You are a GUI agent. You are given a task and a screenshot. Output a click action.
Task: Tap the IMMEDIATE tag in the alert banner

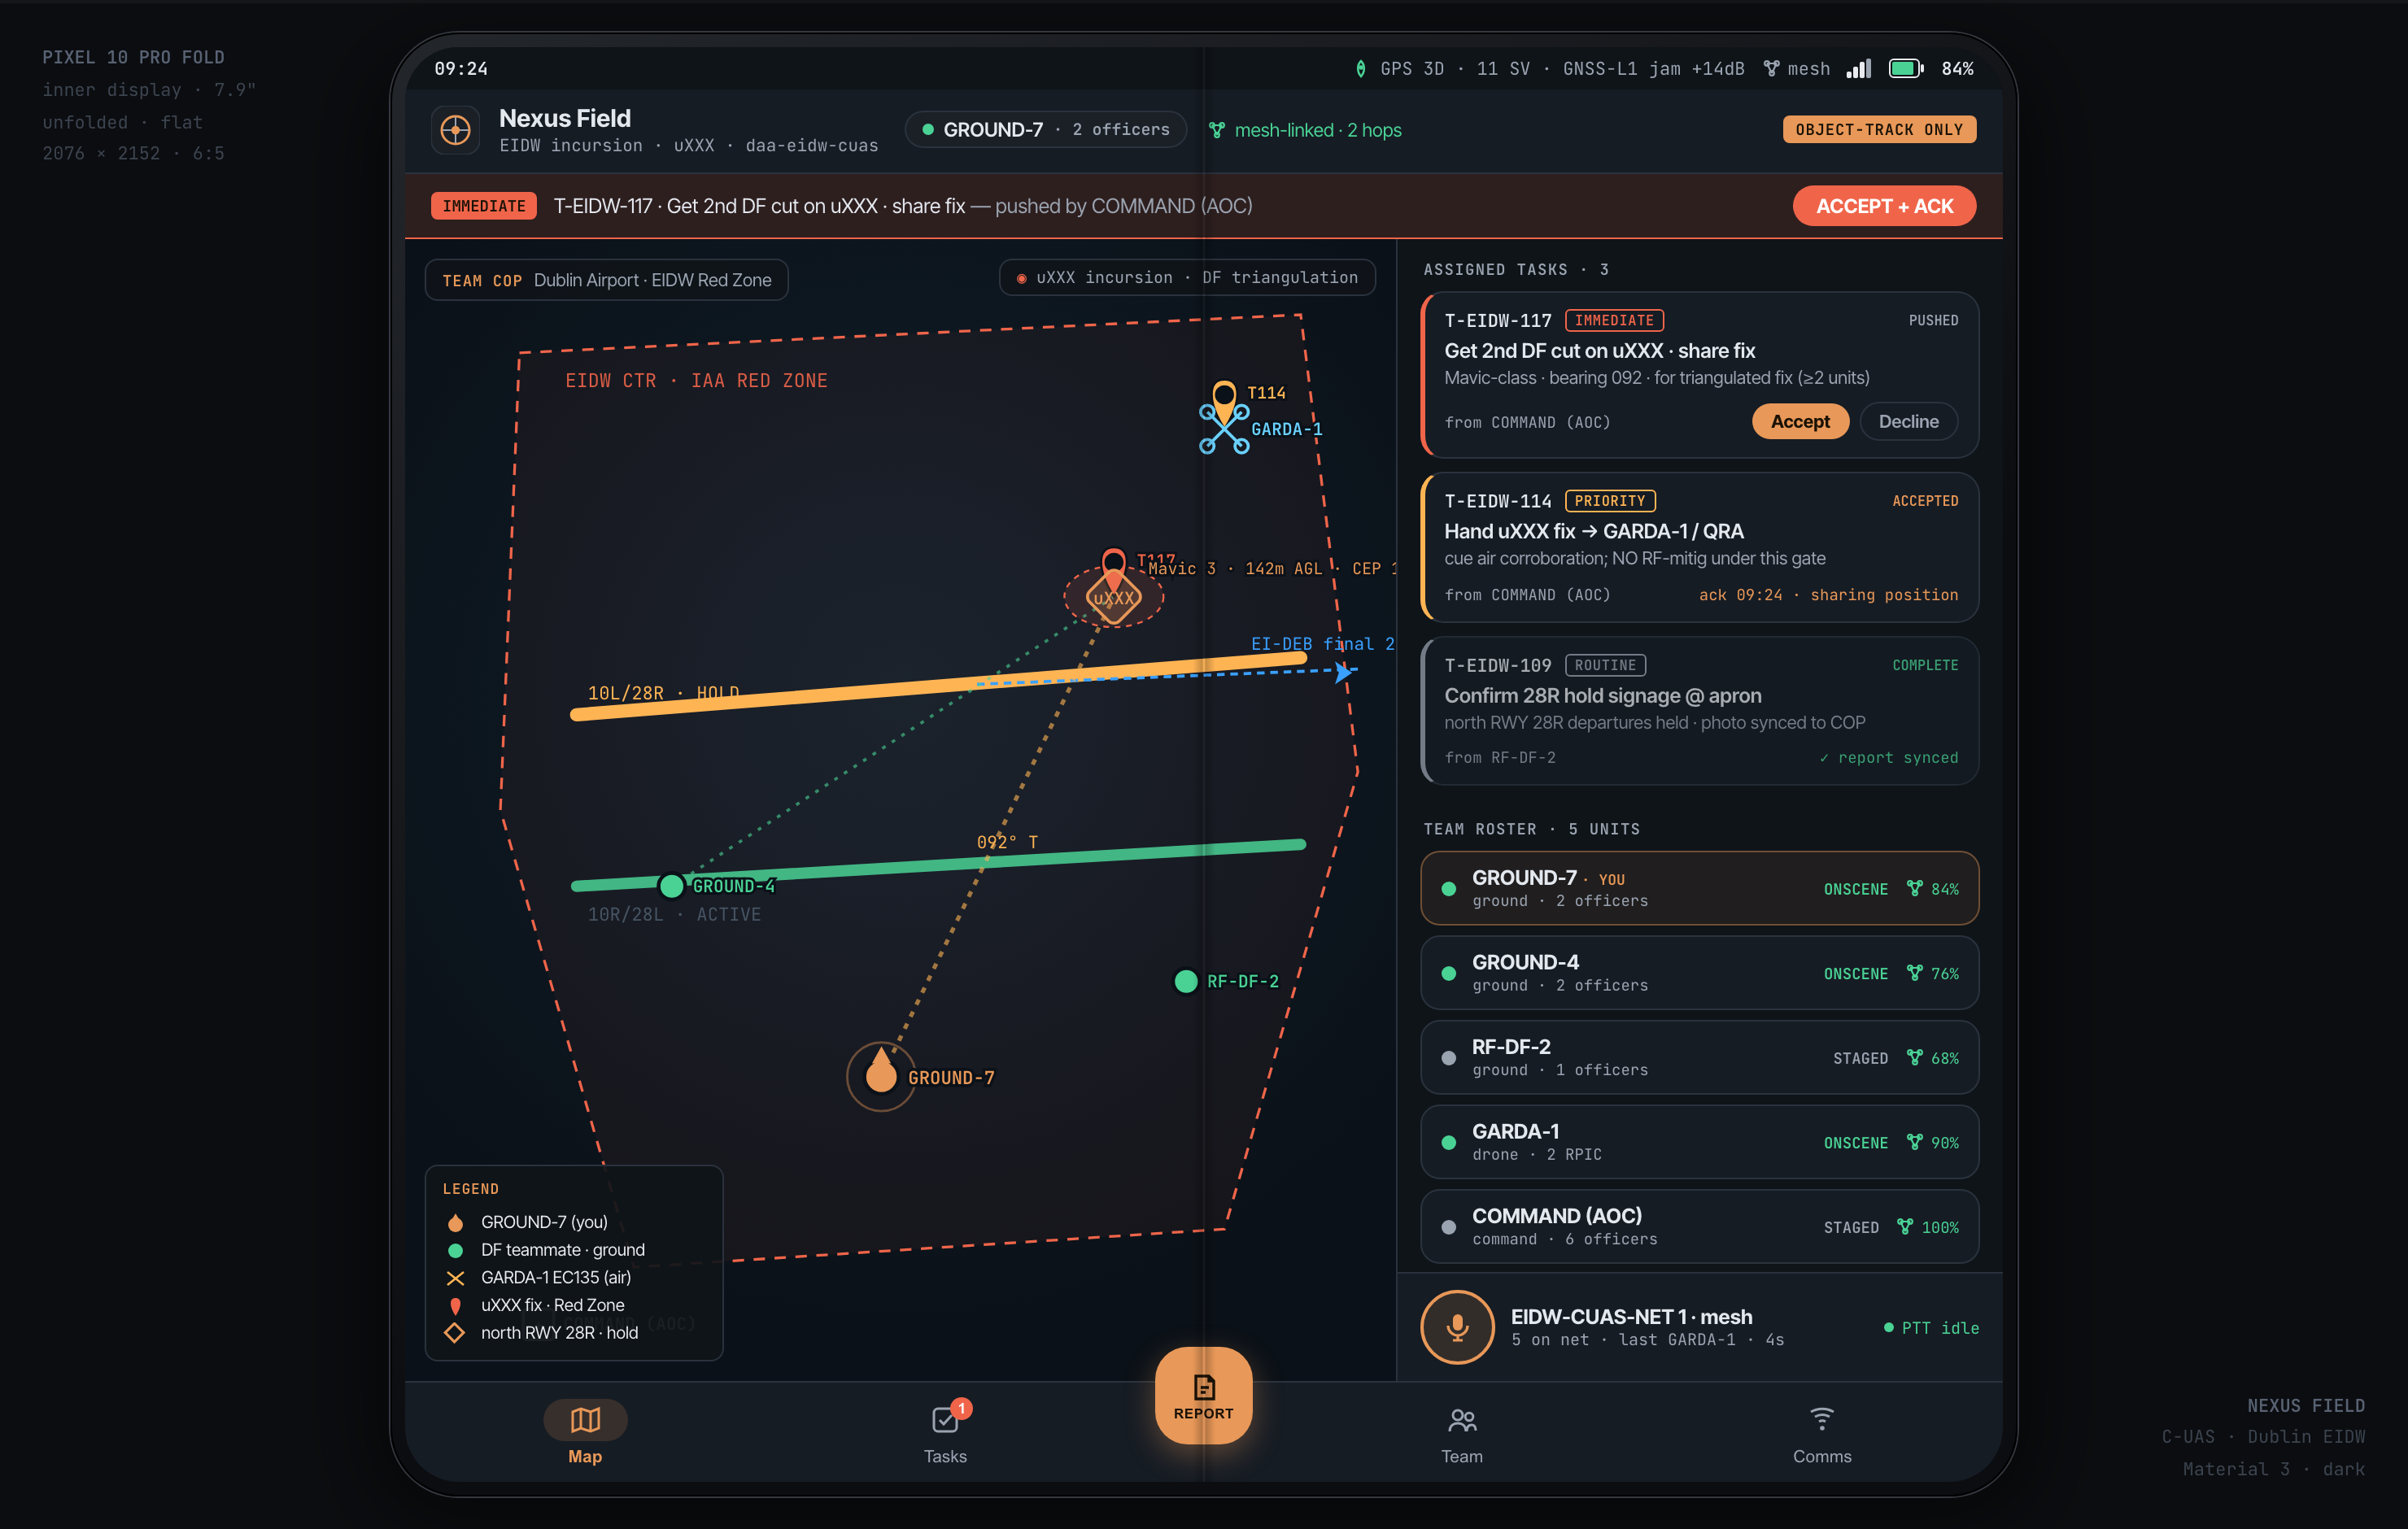point(484,206)
